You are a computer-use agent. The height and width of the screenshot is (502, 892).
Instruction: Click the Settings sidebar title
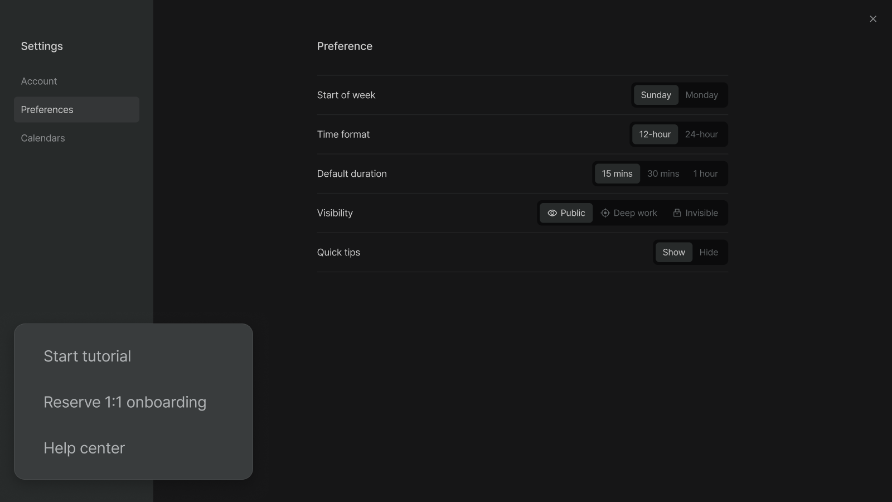click(x=42, y=46)
